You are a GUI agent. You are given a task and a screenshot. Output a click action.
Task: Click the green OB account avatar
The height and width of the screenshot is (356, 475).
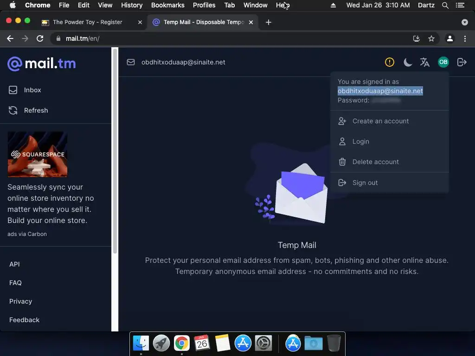(x=443, y=62)
